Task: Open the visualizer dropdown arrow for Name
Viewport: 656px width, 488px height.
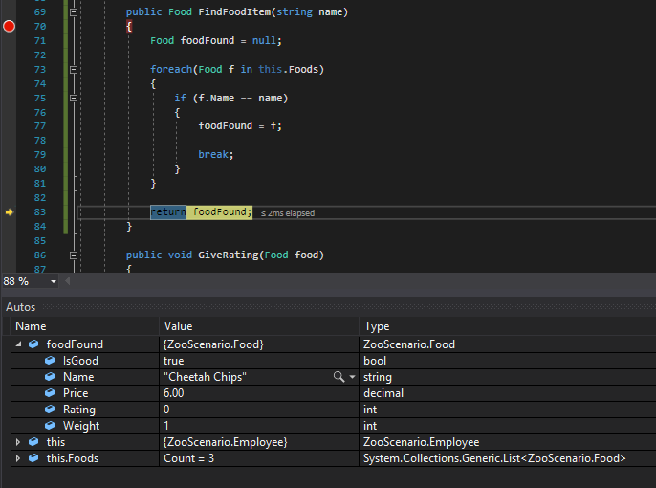Action: coord(352,378)
